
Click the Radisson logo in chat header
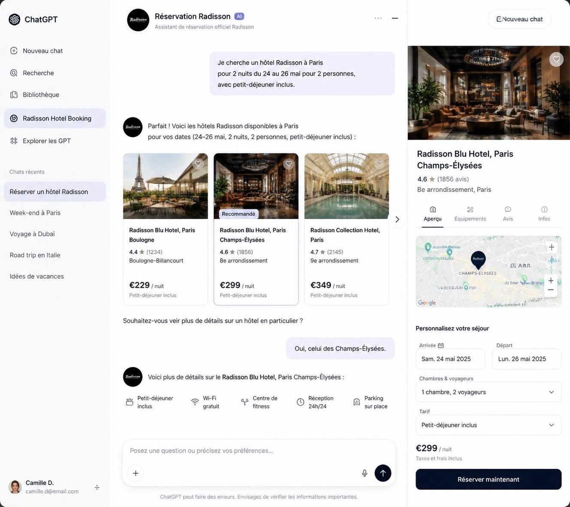[138, 20]
